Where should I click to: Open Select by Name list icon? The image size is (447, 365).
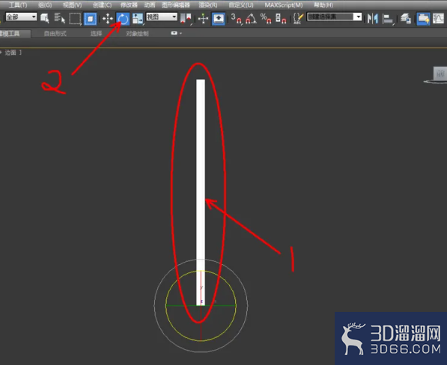[60, 18]
